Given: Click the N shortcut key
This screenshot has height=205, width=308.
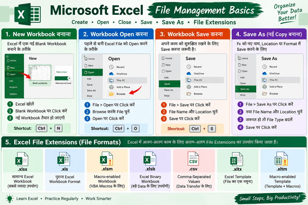Looking at the screenshot, I should pyautogui.click(x=58, y=128).
